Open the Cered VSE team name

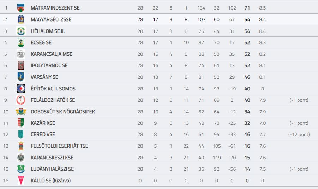click(x=43, y=134)
